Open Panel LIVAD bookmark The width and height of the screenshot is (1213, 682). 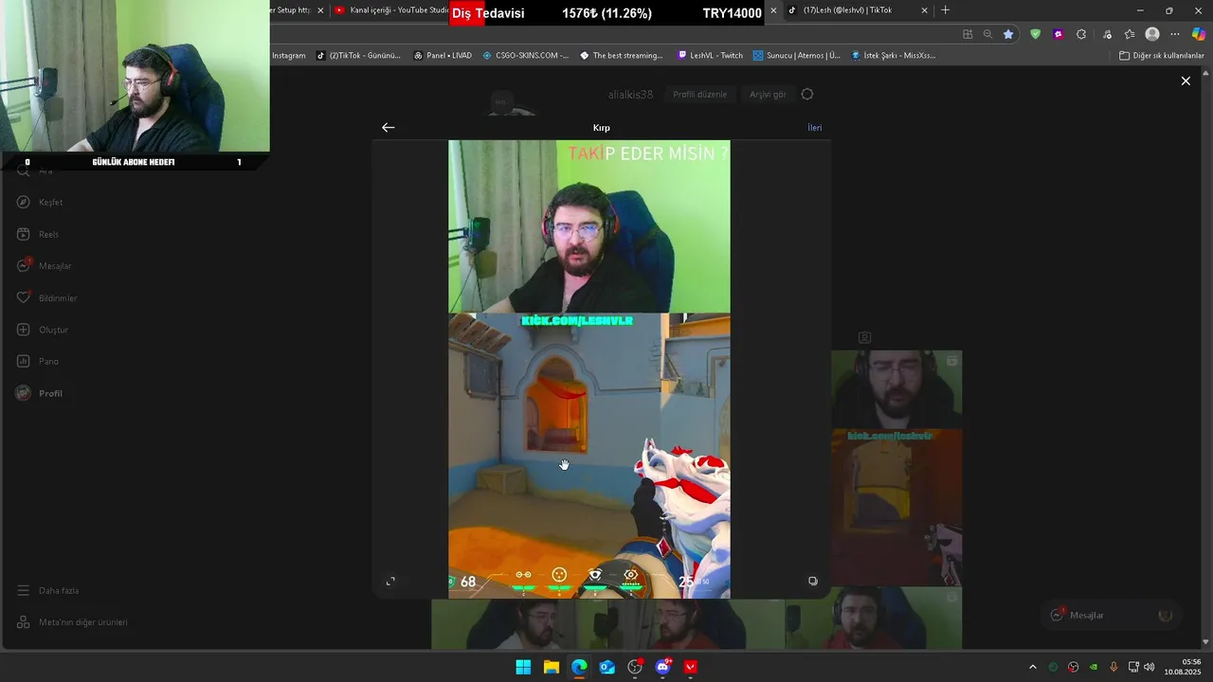tap(443, 56)
